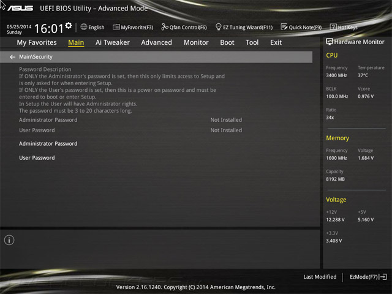Image resolution: width=392 pixels, height=294 pixels.
Task: Switch to Ai Tweaker tab
Action: (x=113, y=42)
